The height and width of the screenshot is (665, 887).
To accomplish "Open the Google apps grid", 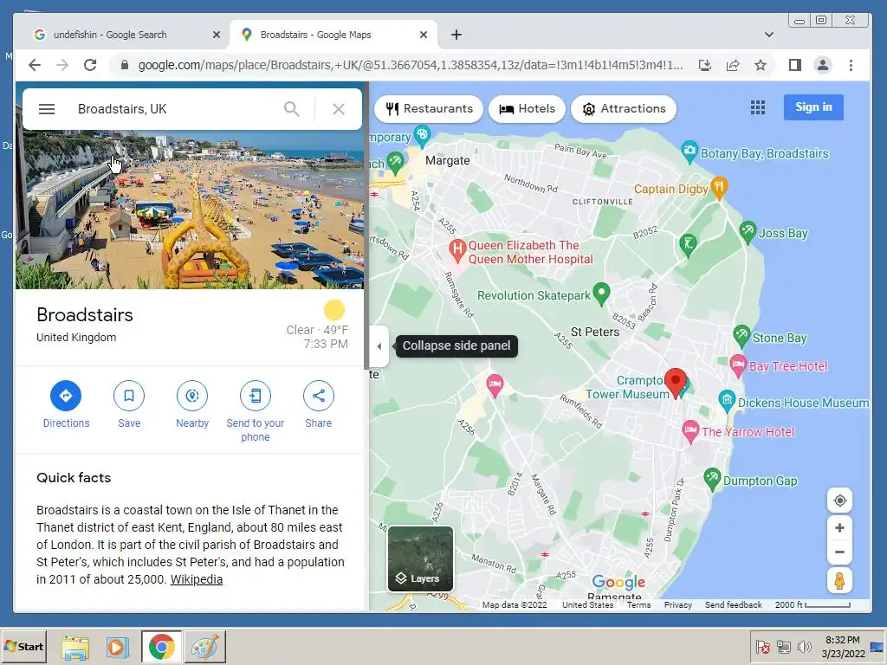I will (x=757, y=107).
